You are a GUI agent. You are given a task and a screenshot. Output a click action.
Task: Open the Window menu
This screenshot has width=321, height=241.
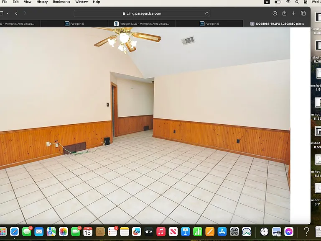[82, 2]
